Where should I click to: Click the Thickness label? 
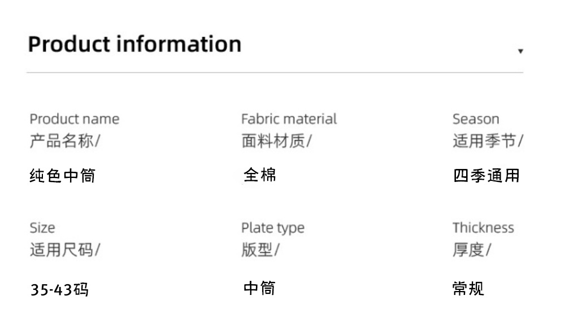click(483, 228)
